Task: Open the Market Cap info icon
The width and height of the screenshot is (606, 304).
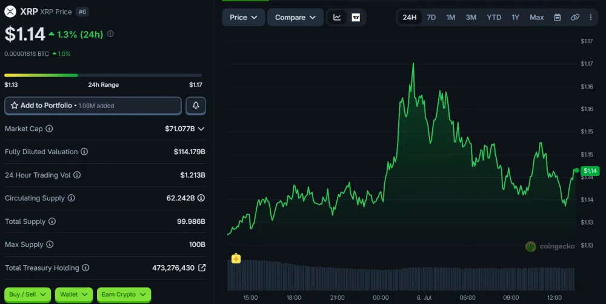Action: 49,129
